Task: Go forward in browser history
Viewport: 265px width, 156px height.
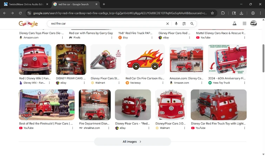Action: (x=12, y=13)
